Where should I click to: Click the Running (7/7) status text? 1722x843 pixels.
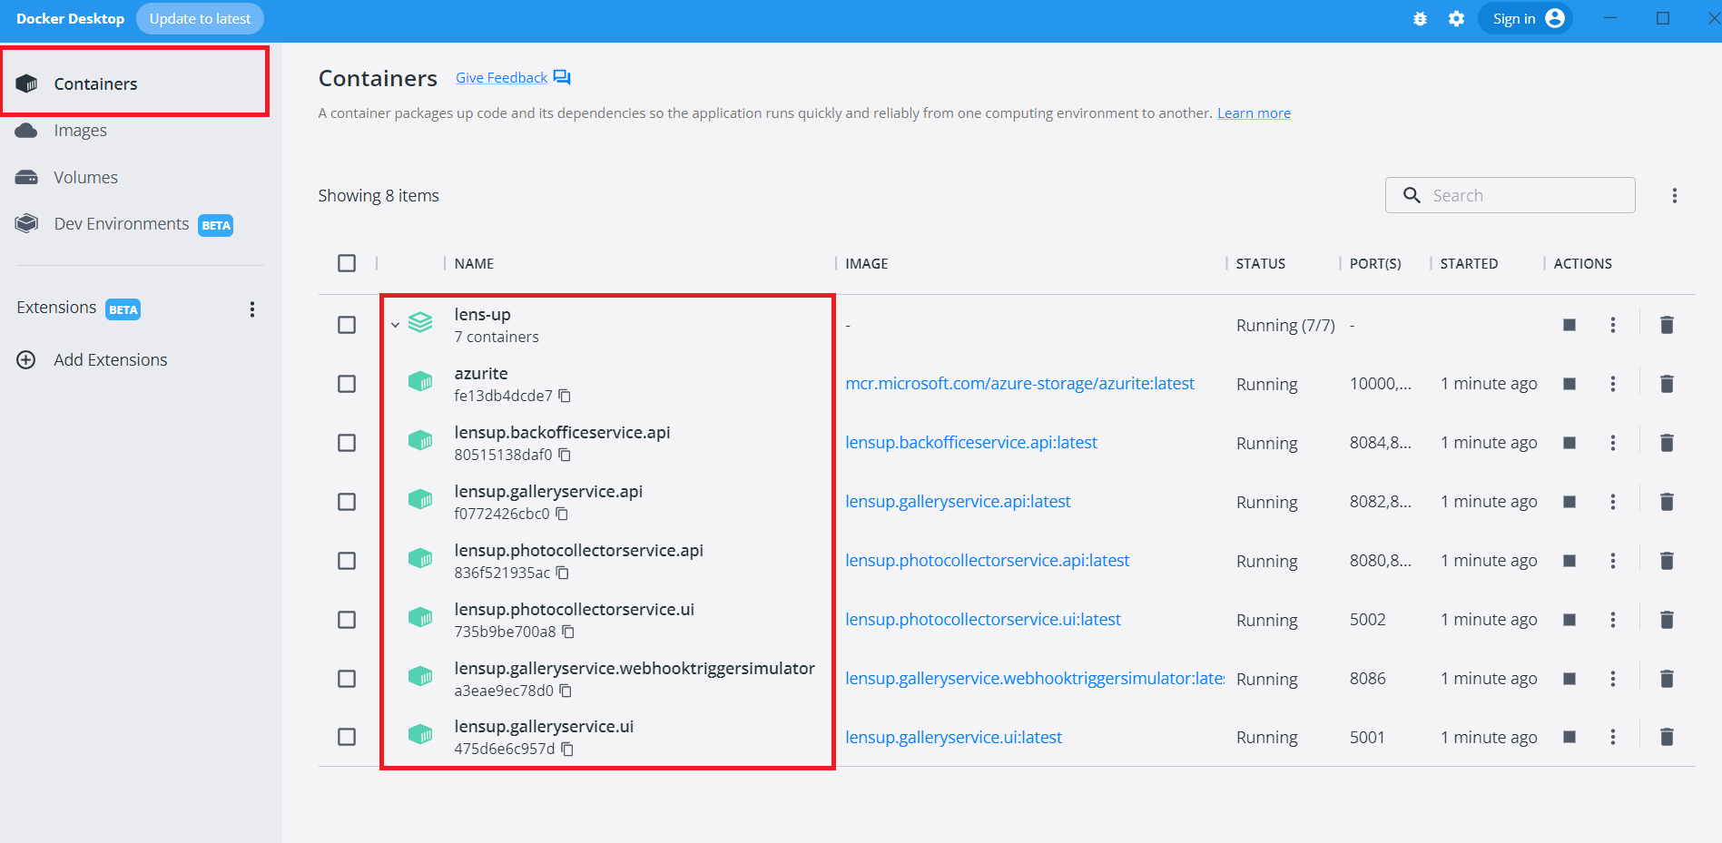click(x=1285, y=326)
